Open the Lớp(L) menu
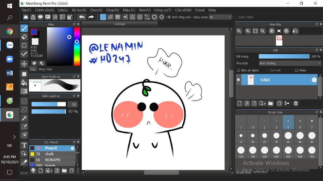The height and width of the screenshot is (181, 323). 63,10
